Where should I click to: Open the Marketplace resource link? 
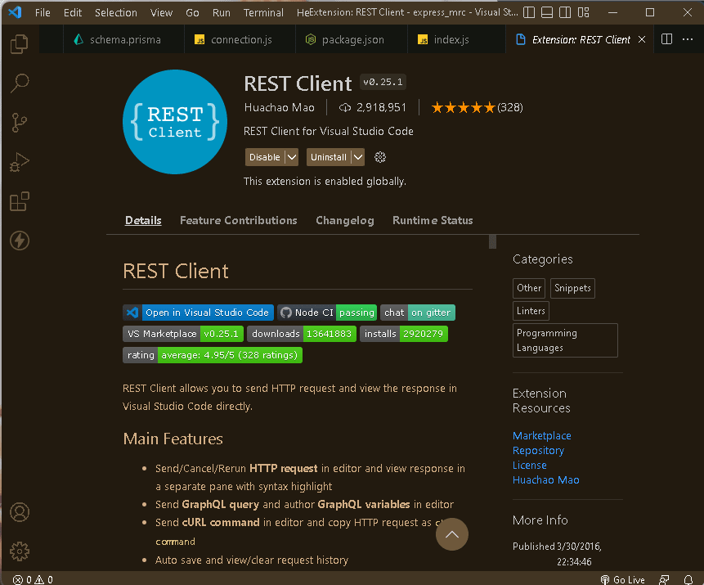click(x=542, y=436)
